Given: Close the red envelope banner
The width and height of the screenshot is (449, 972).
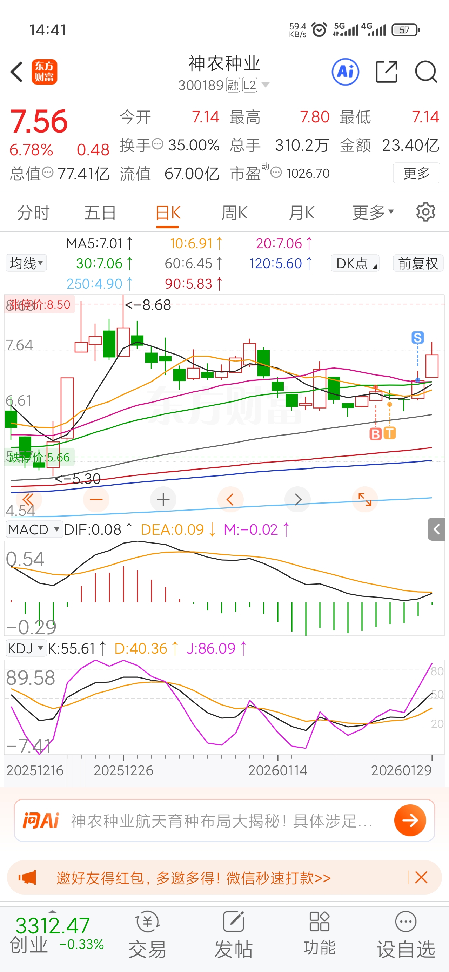Looking at the screenshot, I should coord(421,877).
